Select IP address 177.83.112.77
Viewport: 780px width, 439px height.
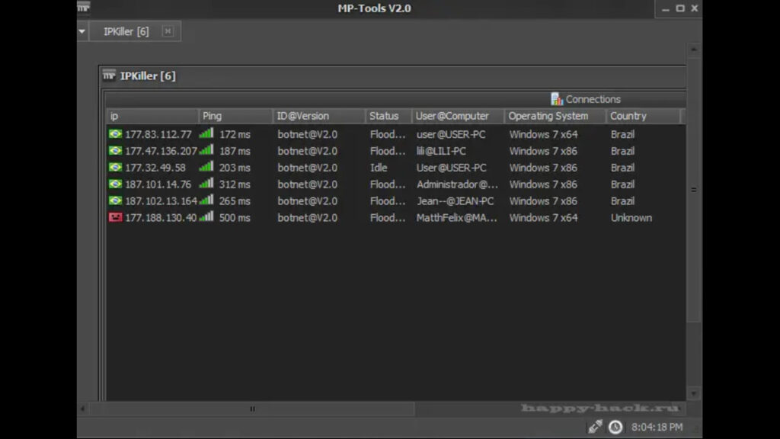pos(158,134)
